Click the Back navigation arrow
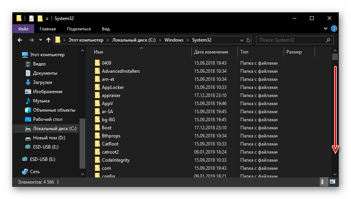The height and width of the screenshot is (199, 351). coord(20,40)
